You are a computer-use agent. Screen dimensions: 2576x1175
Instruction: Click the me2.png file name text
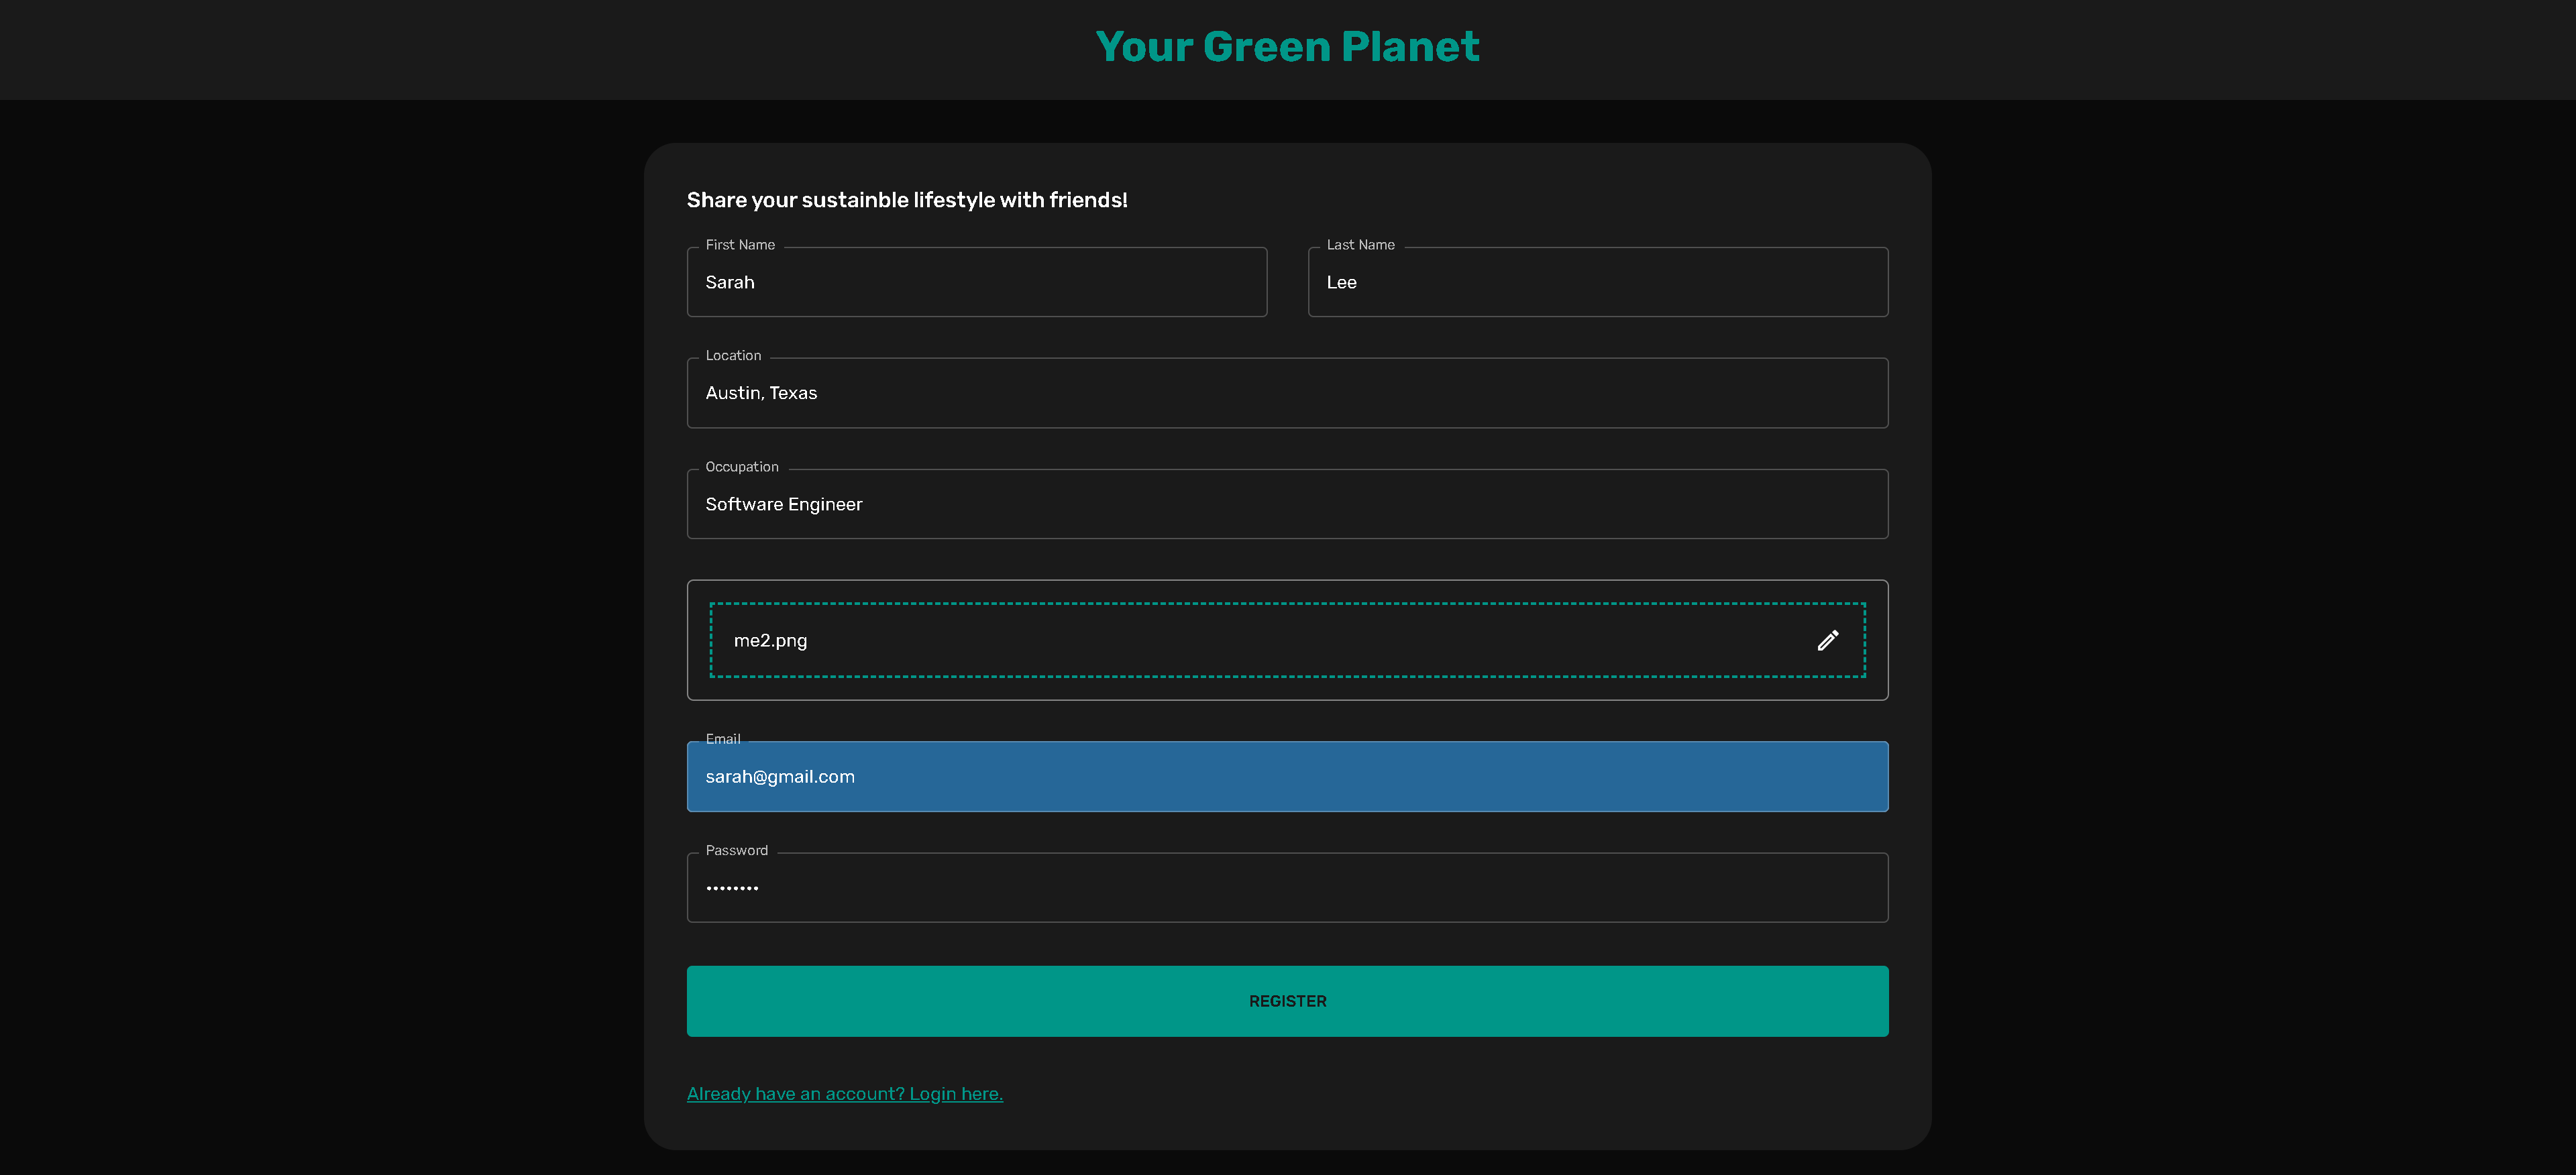click(x=770, y=641)
